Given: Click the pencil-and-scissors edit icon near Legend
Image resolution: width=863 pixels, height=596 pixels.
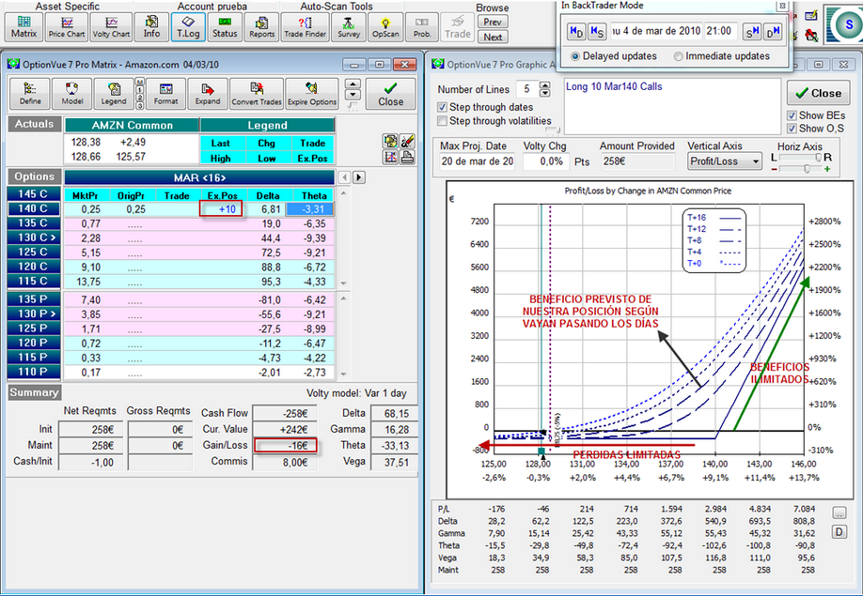Looking at the screenshot, I should 407,141.
